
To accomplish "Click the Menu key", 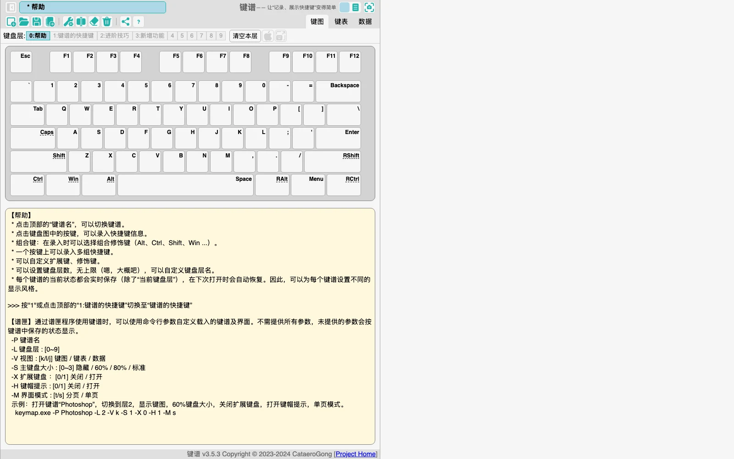I will (308, 185).
